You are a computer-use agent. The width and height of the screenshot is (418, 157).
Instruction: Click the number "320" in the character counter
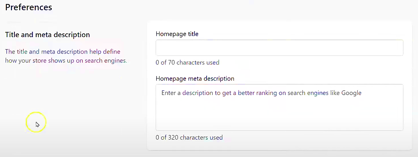[x=173, y=138]
